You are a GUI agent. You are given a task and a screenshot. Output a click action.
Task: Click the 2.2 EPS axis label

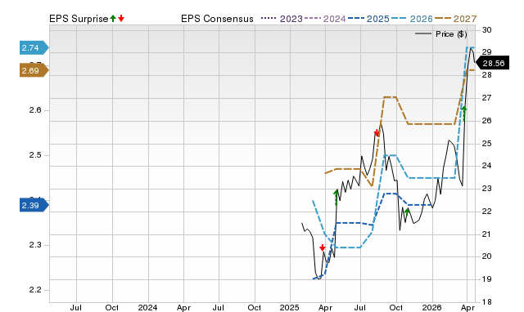pos(35,290)
